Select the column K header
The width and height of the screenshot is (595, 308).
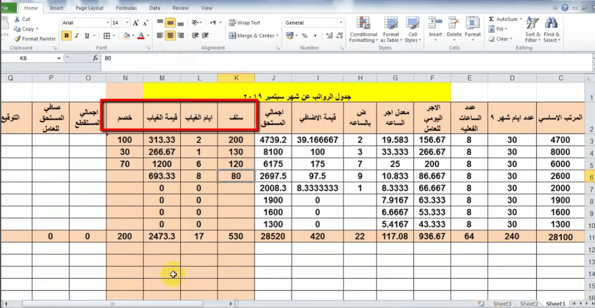point(236,78)
